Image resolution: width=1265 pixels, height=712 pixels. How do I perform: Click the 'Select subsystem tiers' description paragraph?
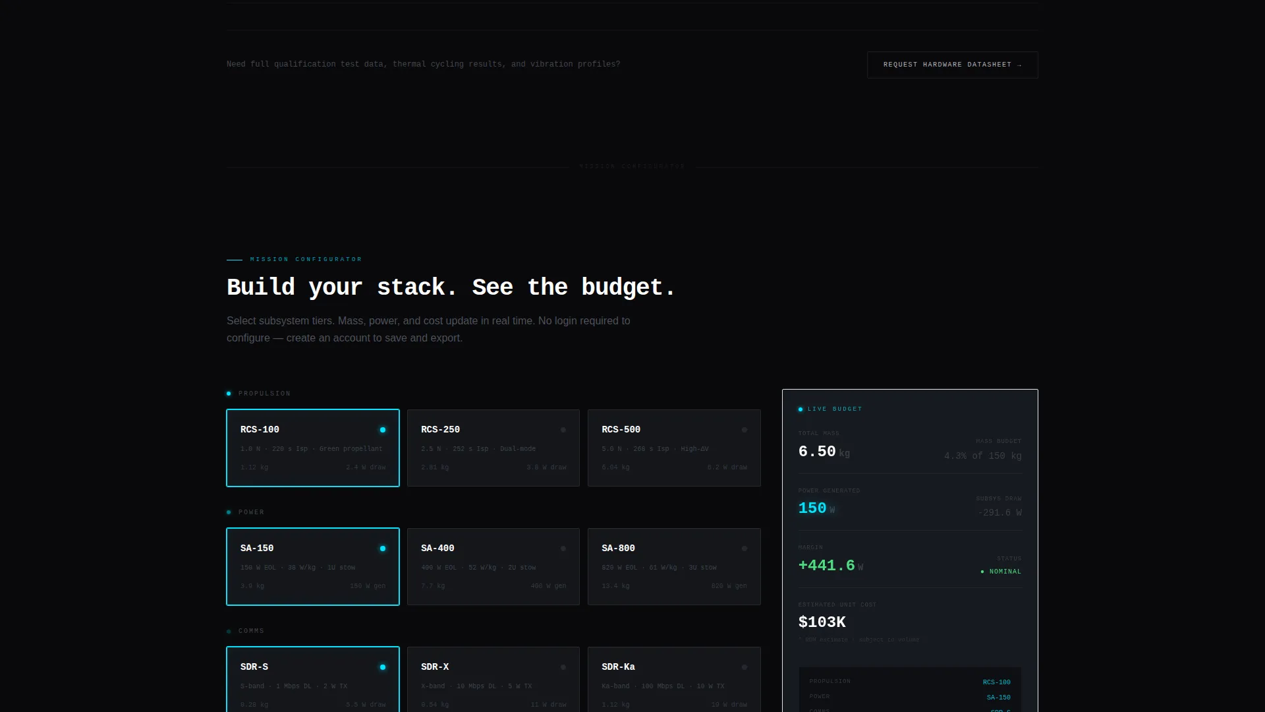coord(428,329)
